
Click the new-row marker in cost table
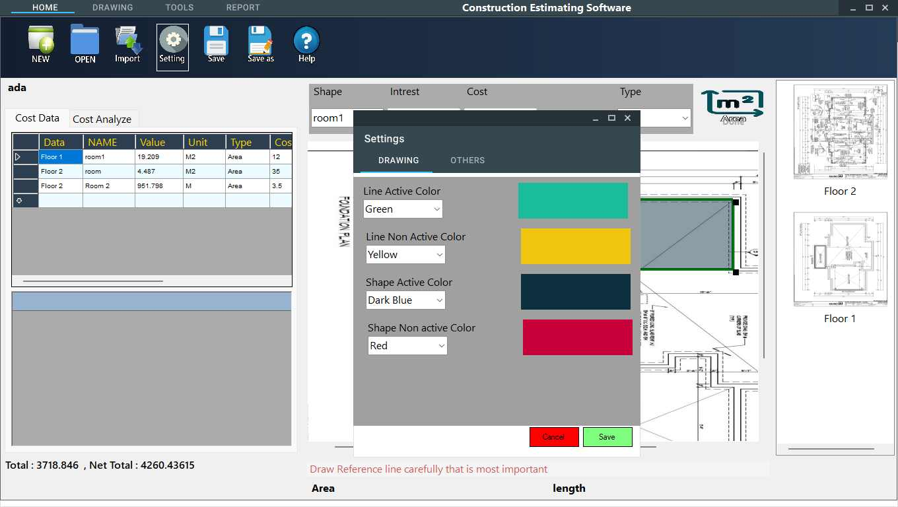26,201
